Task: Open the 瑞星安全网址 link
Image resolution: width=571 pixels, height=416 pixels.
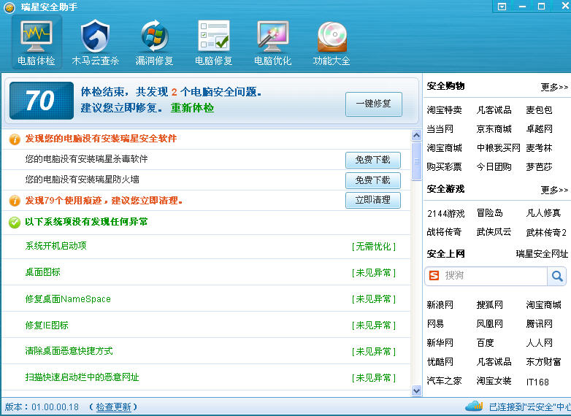Action: 542,254
